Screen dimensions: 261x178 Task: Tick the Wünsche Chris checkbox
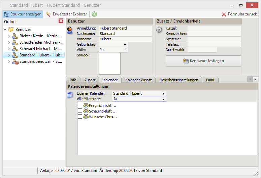(x=80, y=117)
